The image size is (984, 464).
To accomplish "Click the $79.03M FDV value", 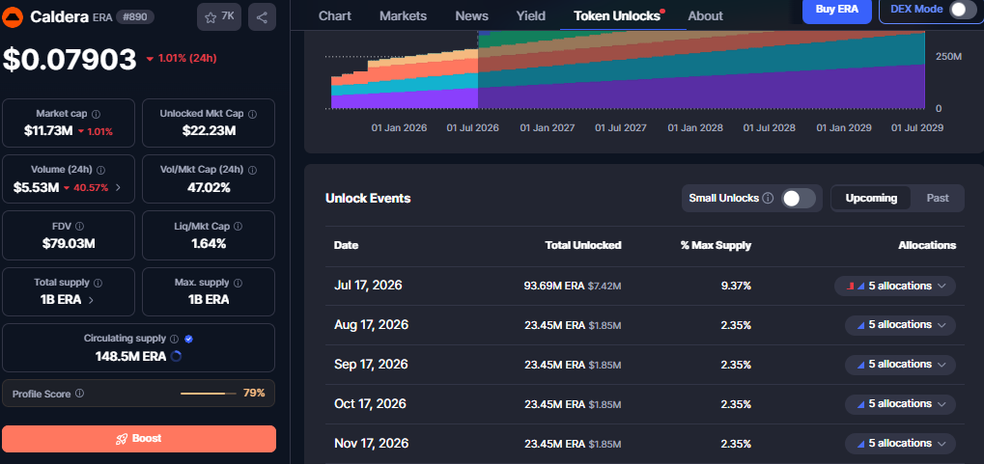I will click(69, 243).
